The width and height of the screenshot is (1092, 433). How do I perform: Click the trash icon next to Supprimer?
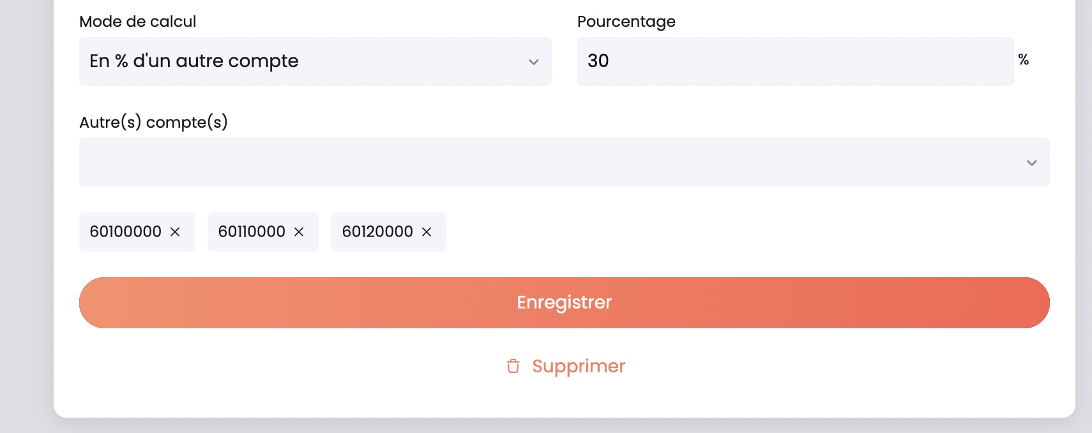pyautogui.click(x=513, y=366)
